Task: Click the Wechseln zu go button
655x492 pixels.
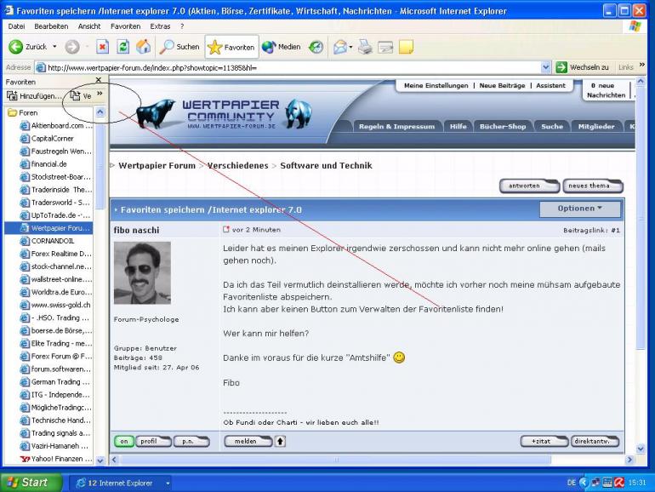Action: (x=583, y=67)
